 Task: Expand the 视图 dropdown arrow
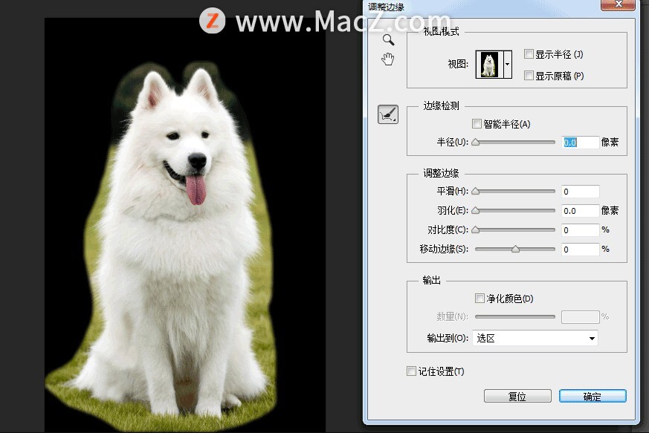[507, 65]
